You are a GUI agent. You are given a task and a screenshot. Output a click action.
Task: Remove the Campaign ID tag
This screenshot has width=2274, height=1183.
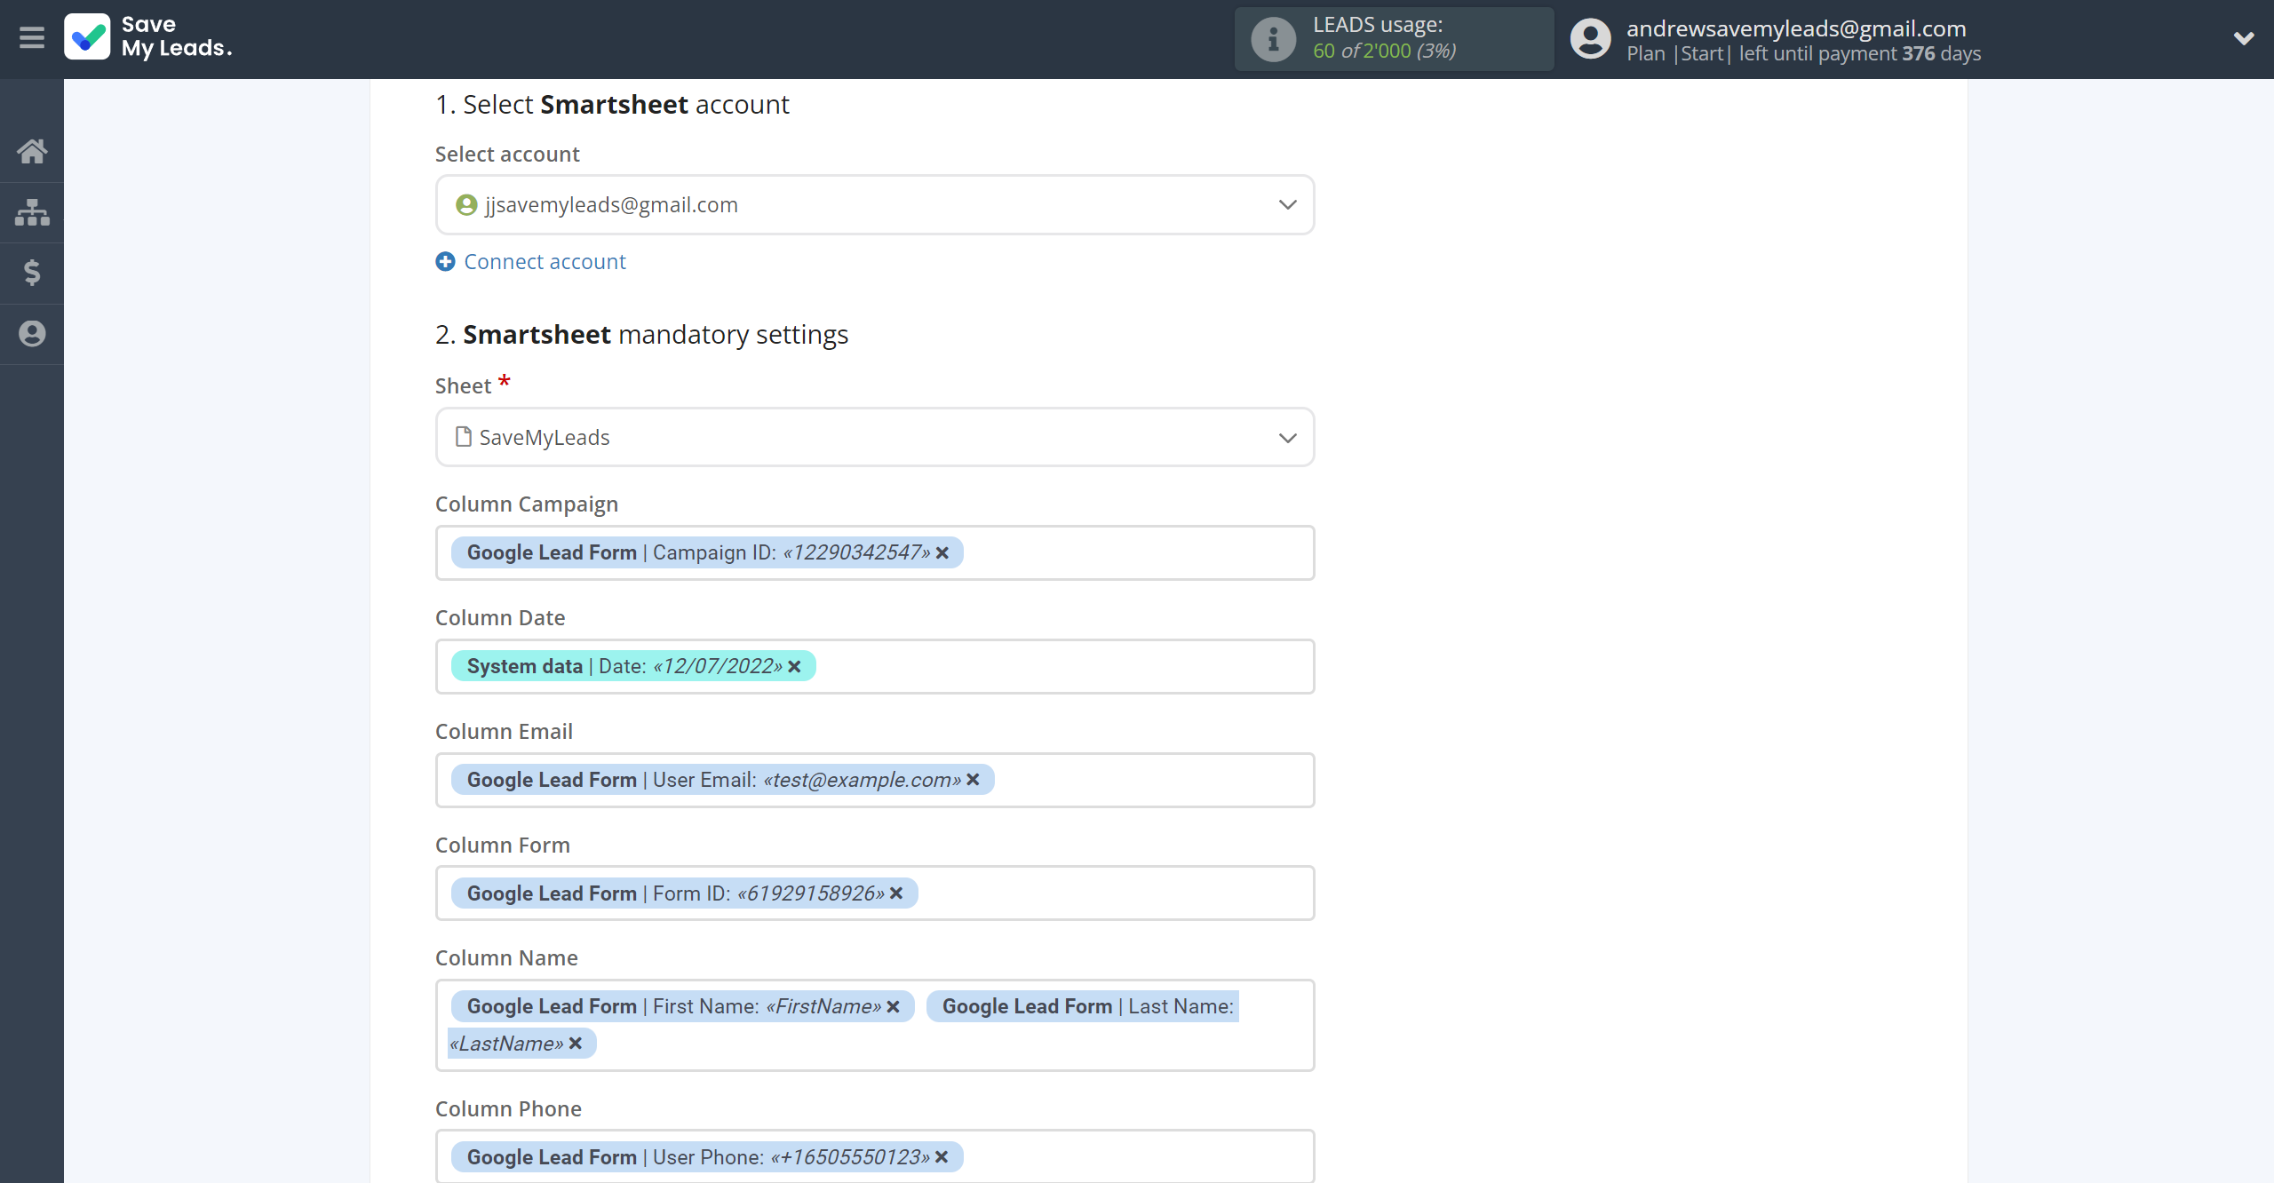point(942,553)
